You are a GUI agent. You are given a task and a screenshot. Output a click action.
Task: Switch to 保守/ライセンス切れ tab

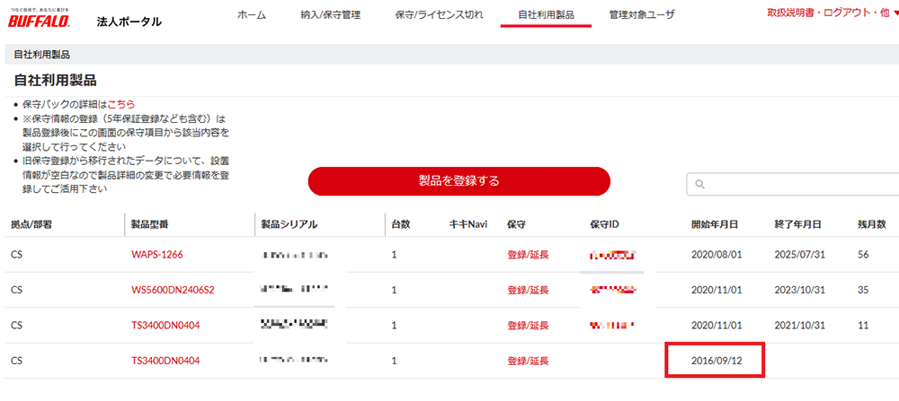click(x=440, y=15)
